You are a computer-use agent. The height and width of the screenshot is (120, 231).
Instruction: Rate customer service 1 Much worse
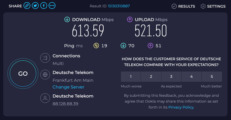pyautogui.click(x=131, y=76)
